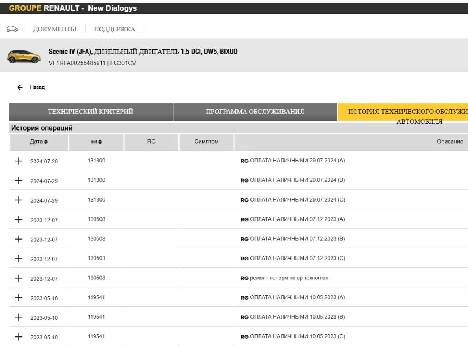
Task: Switch to ТЕХНИЧЕСКИЙ КРИТЕРИЙ tab
Action: [x=91, y=112]
